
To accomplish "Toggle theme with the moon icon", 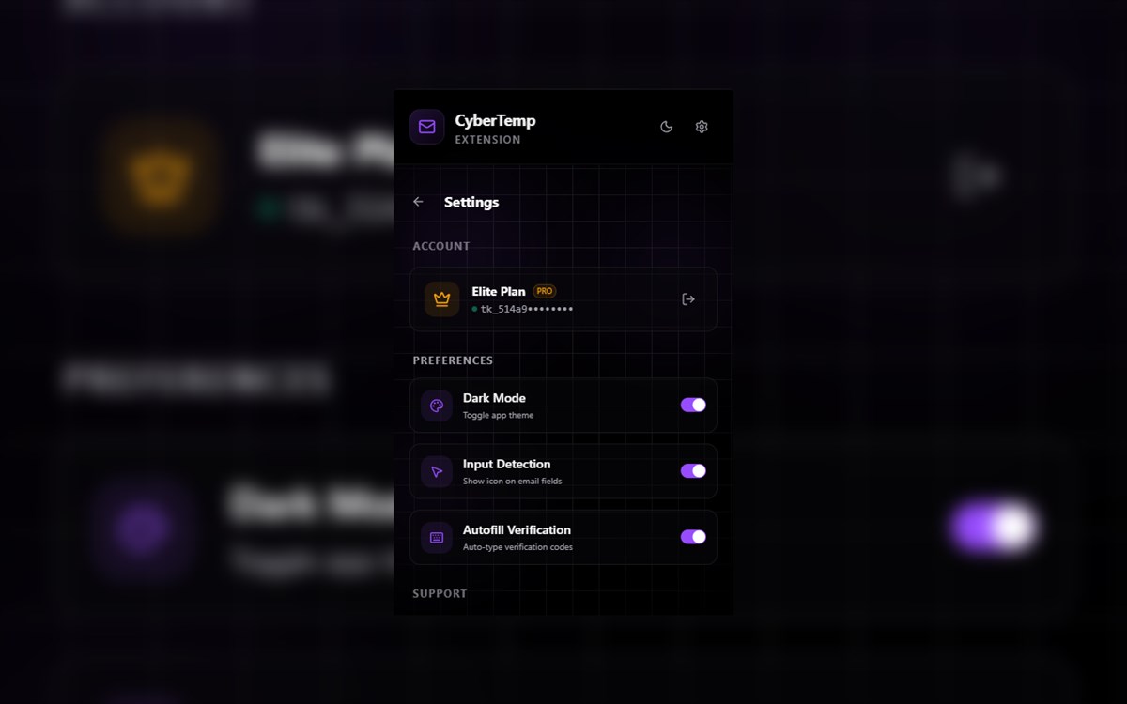I will tap(667, 127).
